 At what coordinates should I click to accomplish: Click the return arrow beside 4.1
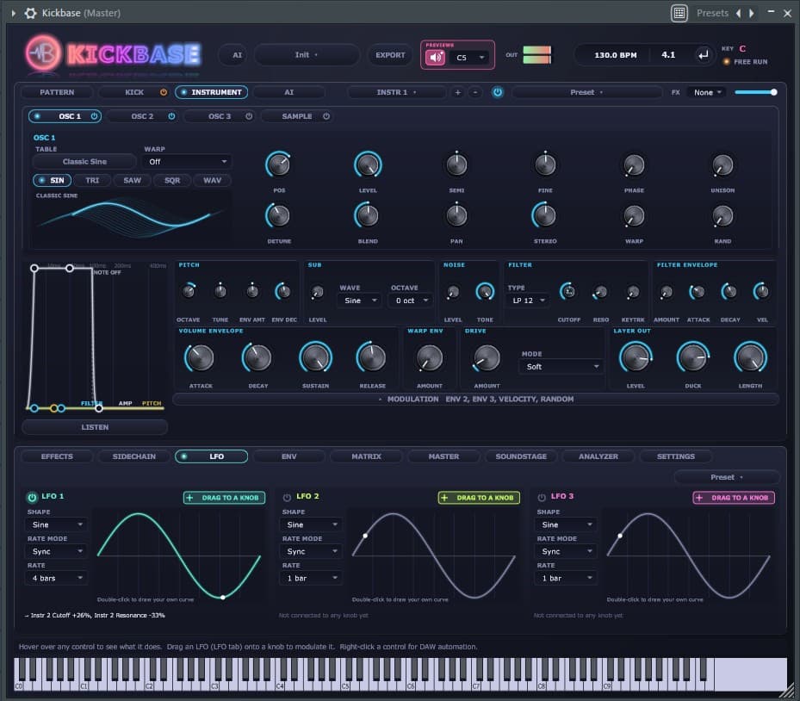click(703, 55)
